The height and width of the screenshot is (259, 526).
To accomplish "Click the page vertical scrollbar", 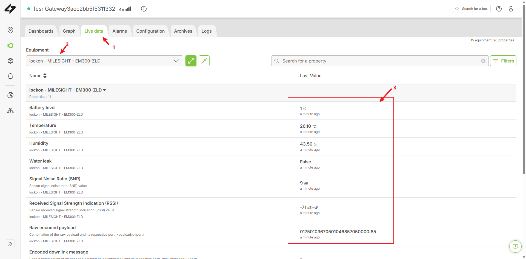I will 524,89.
